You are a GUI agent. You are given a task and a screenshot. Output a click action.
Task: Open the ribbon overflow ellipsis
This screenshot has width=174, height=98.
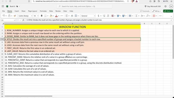(x=160, y=16)
